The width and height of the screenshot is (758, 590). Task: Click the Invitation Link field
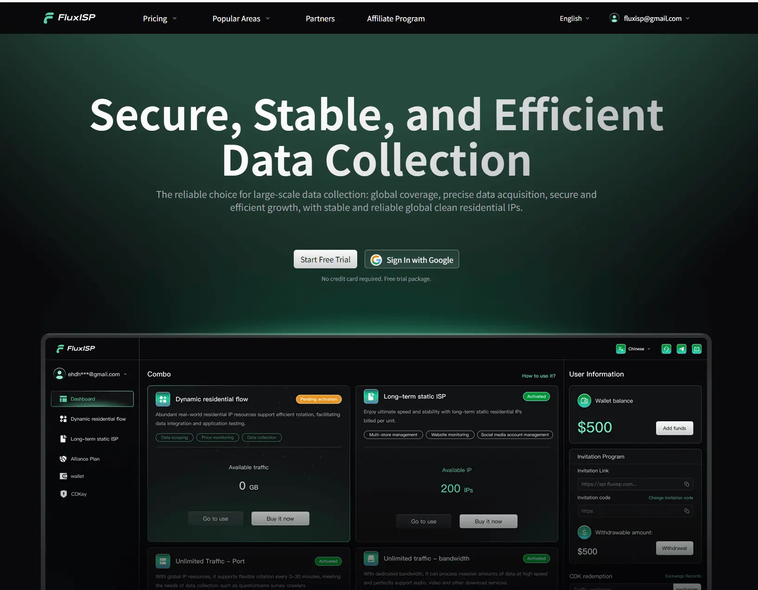(x=635, y=484)
